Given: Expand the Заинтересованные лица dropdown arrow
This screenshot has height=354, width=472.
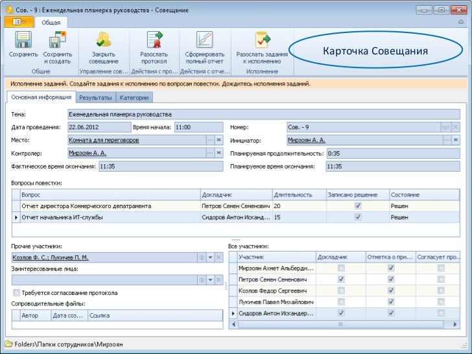Looking at the screenshot, I should pyautogui.click(x=210, y=280).
